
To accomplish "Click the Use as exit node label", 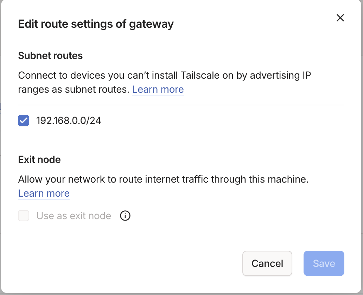I will [x=74, y=216].
